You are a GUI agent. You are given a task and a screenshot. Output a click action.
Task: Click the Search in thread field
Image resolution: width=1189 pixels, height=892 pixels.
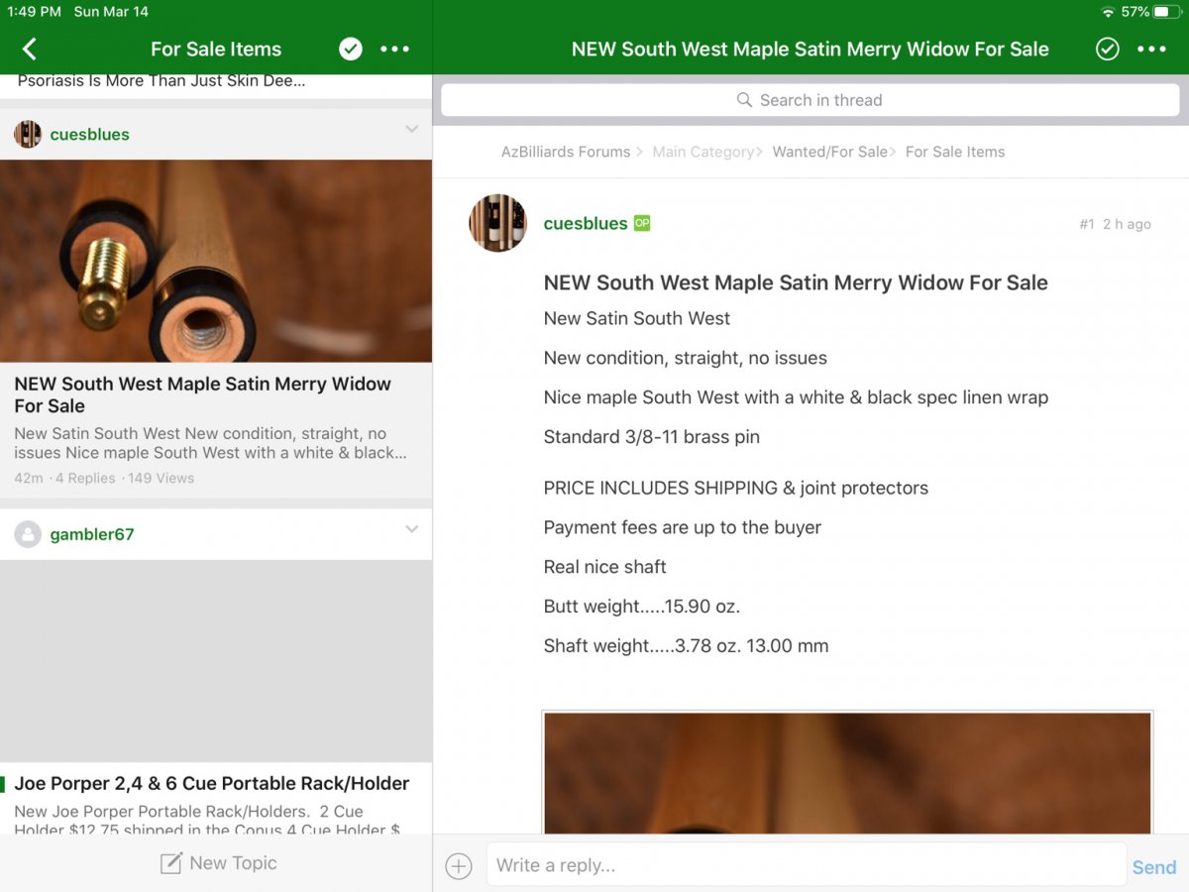(x=810, y=100)
